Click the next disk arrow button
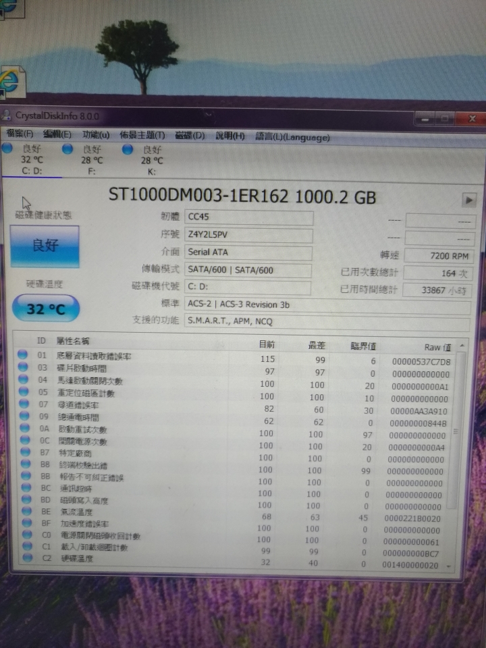Screen dimensions: 486x648 coord(468,200)
